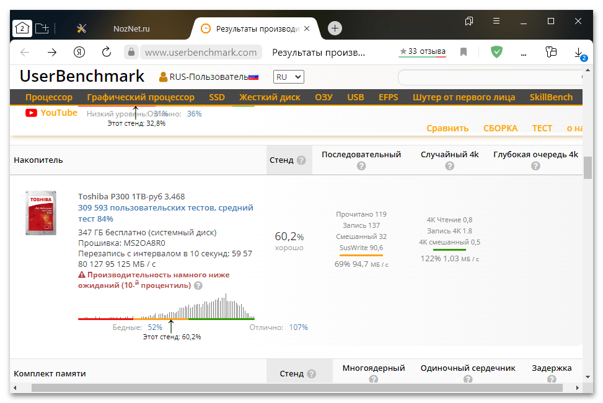Open the 33 отзыва site reviews
This screenshot has height=403, width=603.
[x=422, y=51]
